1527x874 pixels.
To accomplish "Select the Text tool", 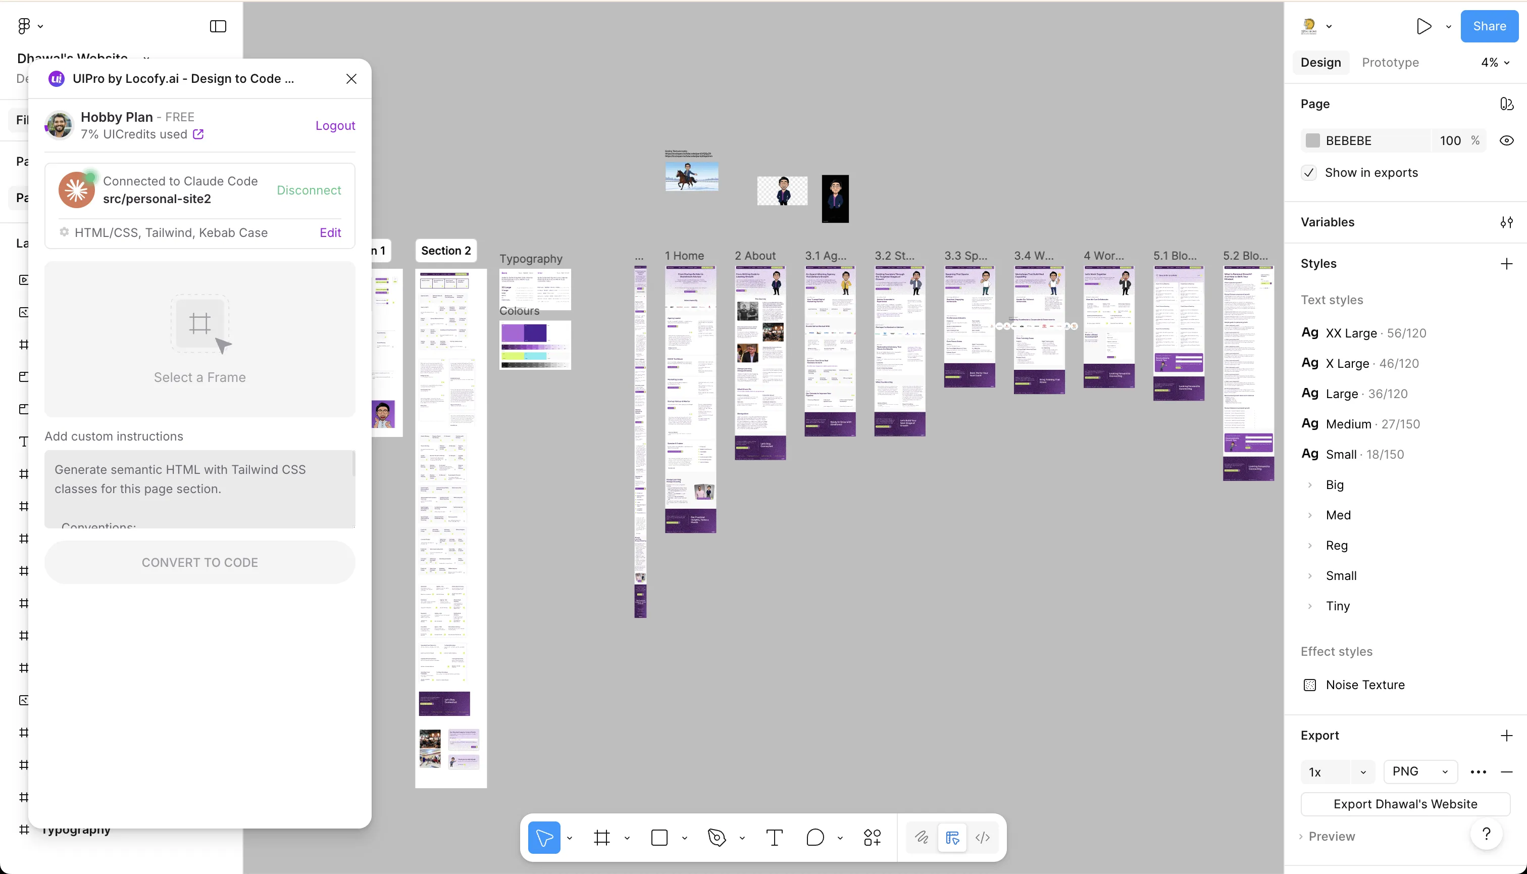I will tap(774, 838).
